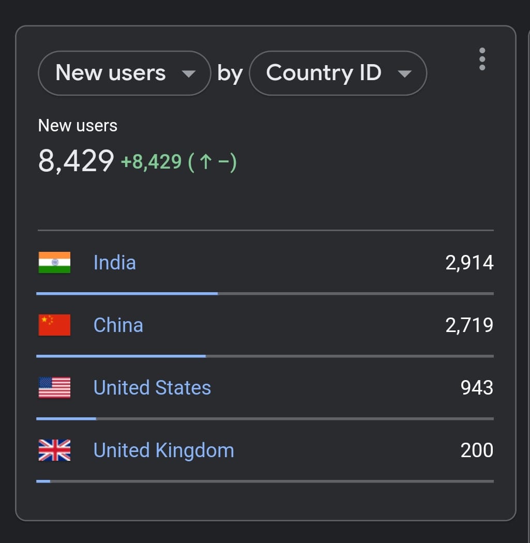Click the United States flag icon
The image size is (530, 543).
coord(54,388)
